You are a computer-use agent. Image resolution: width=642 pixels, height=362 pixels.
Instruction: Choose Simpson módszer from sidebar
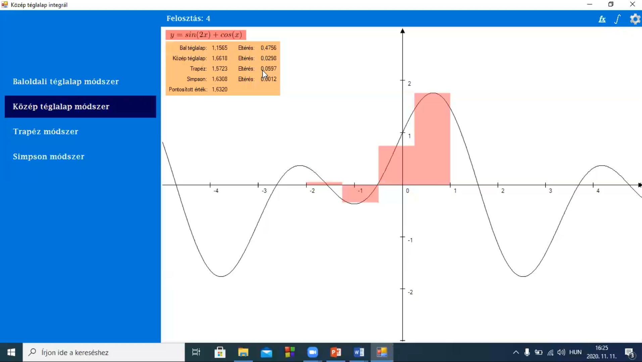pyautogui.click(x=49, y=156)
